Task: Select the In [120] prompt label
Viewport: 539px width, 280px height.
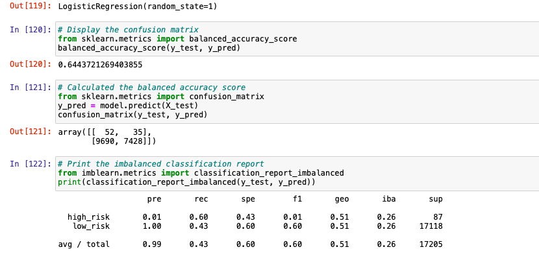Action: [x=31, y=30]
